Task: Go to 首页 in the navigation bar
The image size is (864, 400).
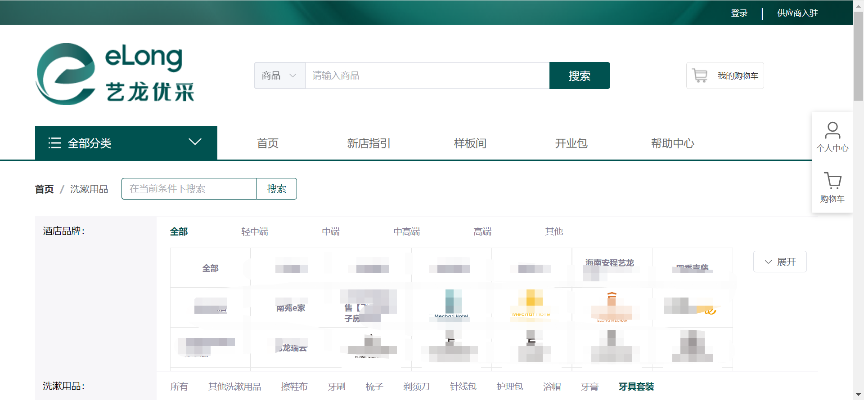Action: [x=268, y=143]
